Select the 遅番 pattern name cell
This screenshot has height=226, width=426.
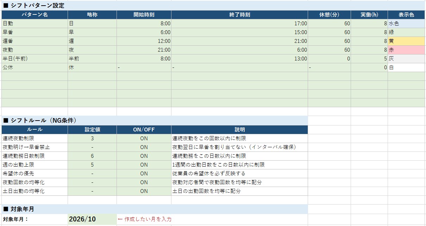point(35,41)
